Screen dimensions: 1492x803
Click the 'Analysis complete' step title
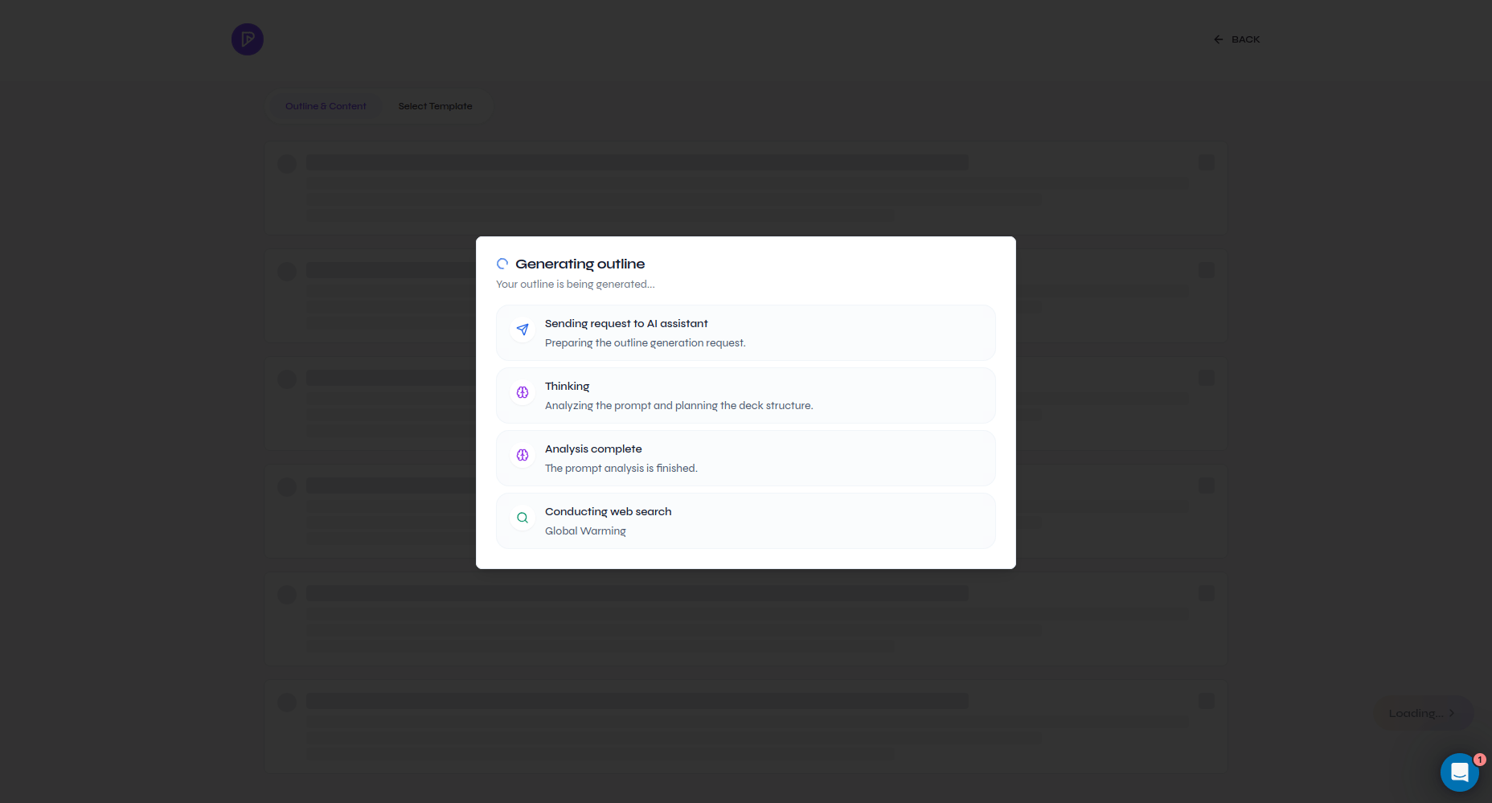click(x=593, y=449)
